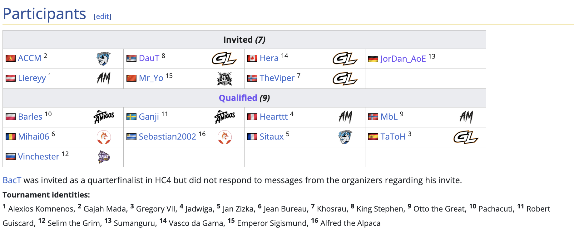Click the team logo next to Sitaux
The image size is (574, 238).
coord(345,137)
